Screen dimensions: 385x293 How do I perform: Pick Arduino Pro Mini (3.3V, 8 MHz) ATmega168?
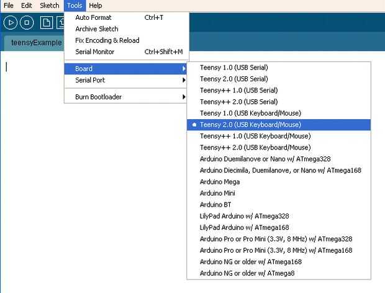pos(279,250)
